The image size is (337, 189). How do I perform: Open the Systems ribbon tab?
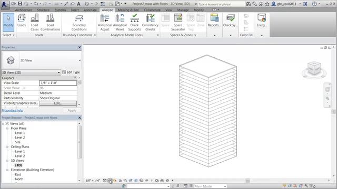pyautogui.click(x=60, y=10)
